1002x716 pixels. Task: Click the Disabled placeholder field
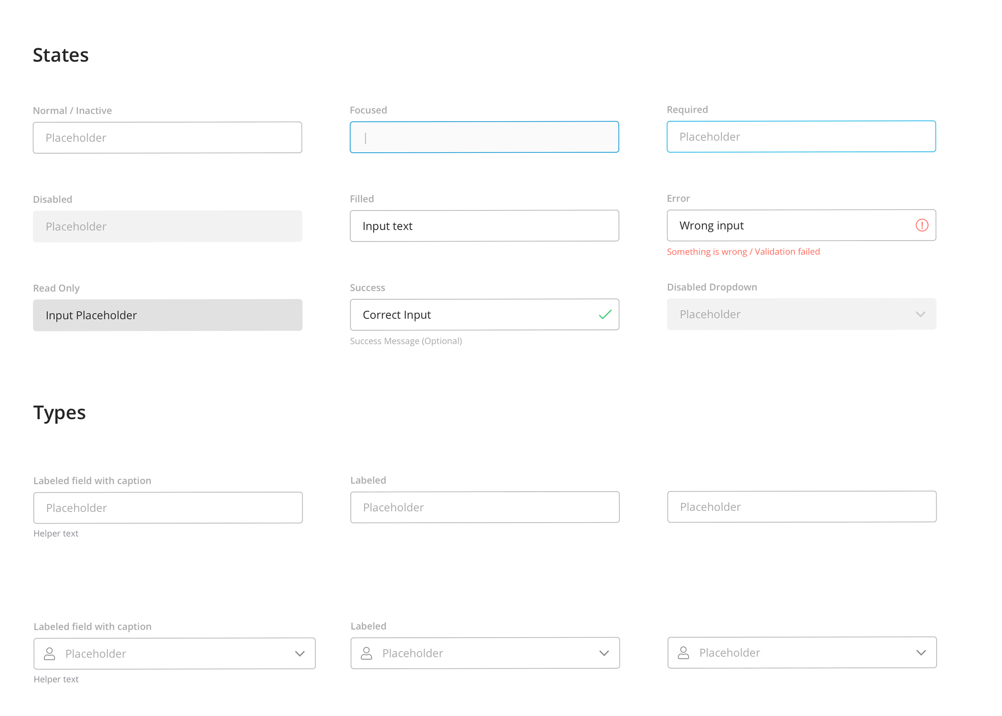[x=167, y=226]
